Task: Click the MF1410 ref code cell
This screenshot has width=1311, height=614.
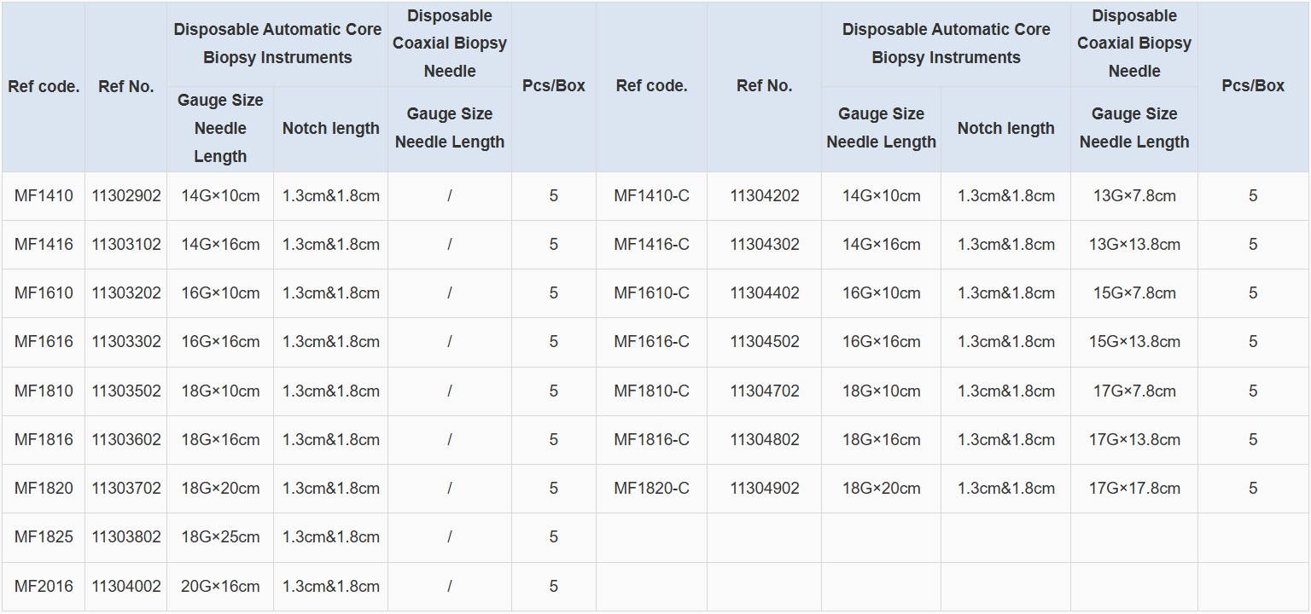Action: pyautogui.click(x=44, y=195)
